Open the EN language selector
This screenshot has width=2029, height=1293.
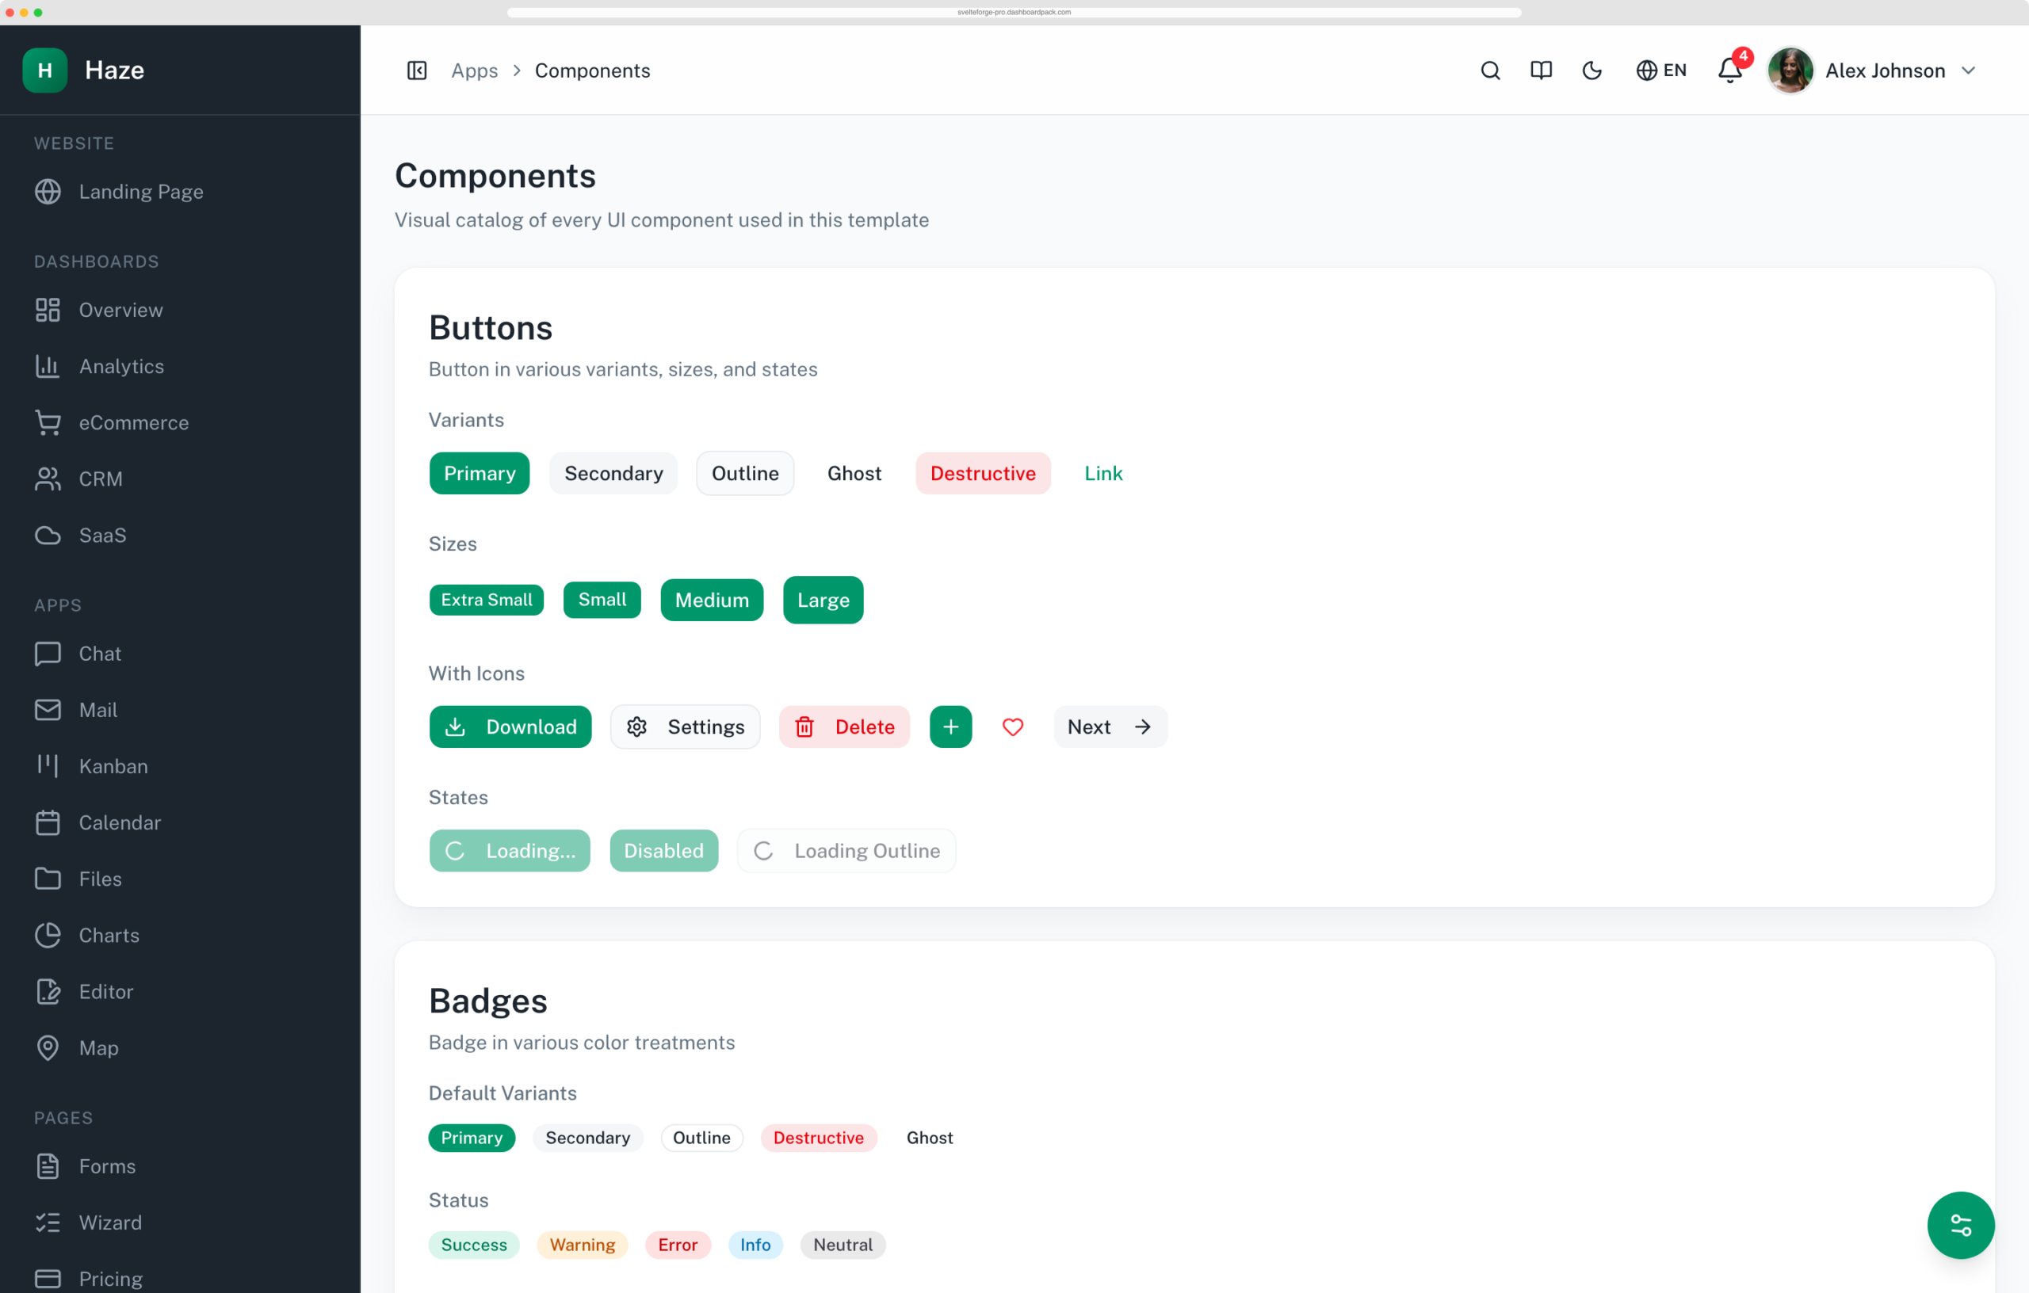(1661, 71)
